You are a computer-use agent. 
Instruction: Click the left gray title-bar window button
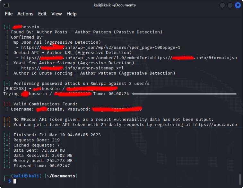coord(222,5)
